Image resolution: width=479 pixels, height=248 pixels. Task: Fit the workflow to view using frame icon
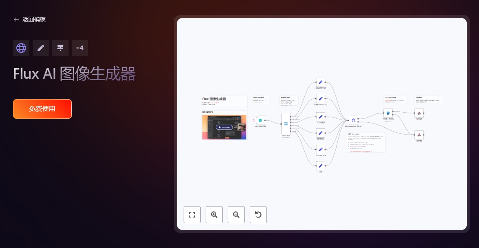tap(192, 214)
